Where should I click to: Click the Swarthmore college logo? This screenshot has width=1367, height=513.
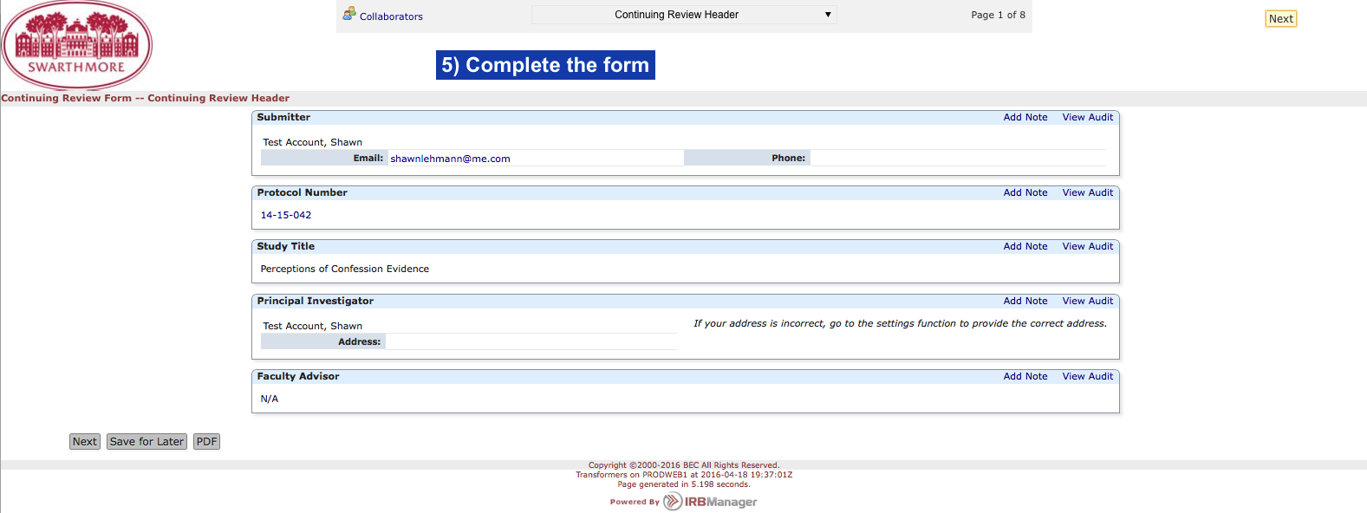coord(76,45)
